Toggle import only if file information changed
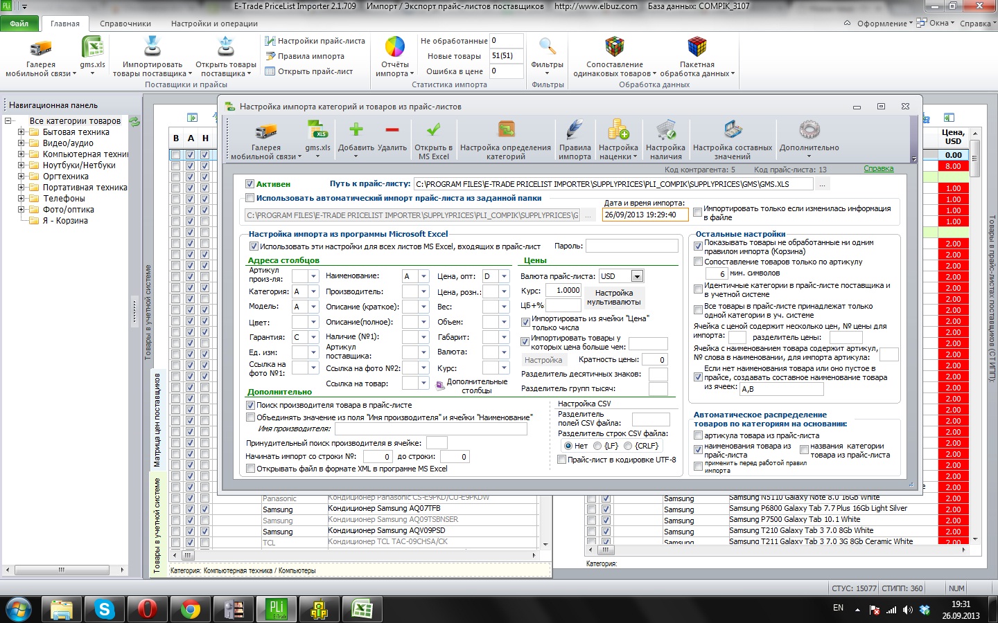Viewport: 998px width, 623px height. click(x=698, y=213)
